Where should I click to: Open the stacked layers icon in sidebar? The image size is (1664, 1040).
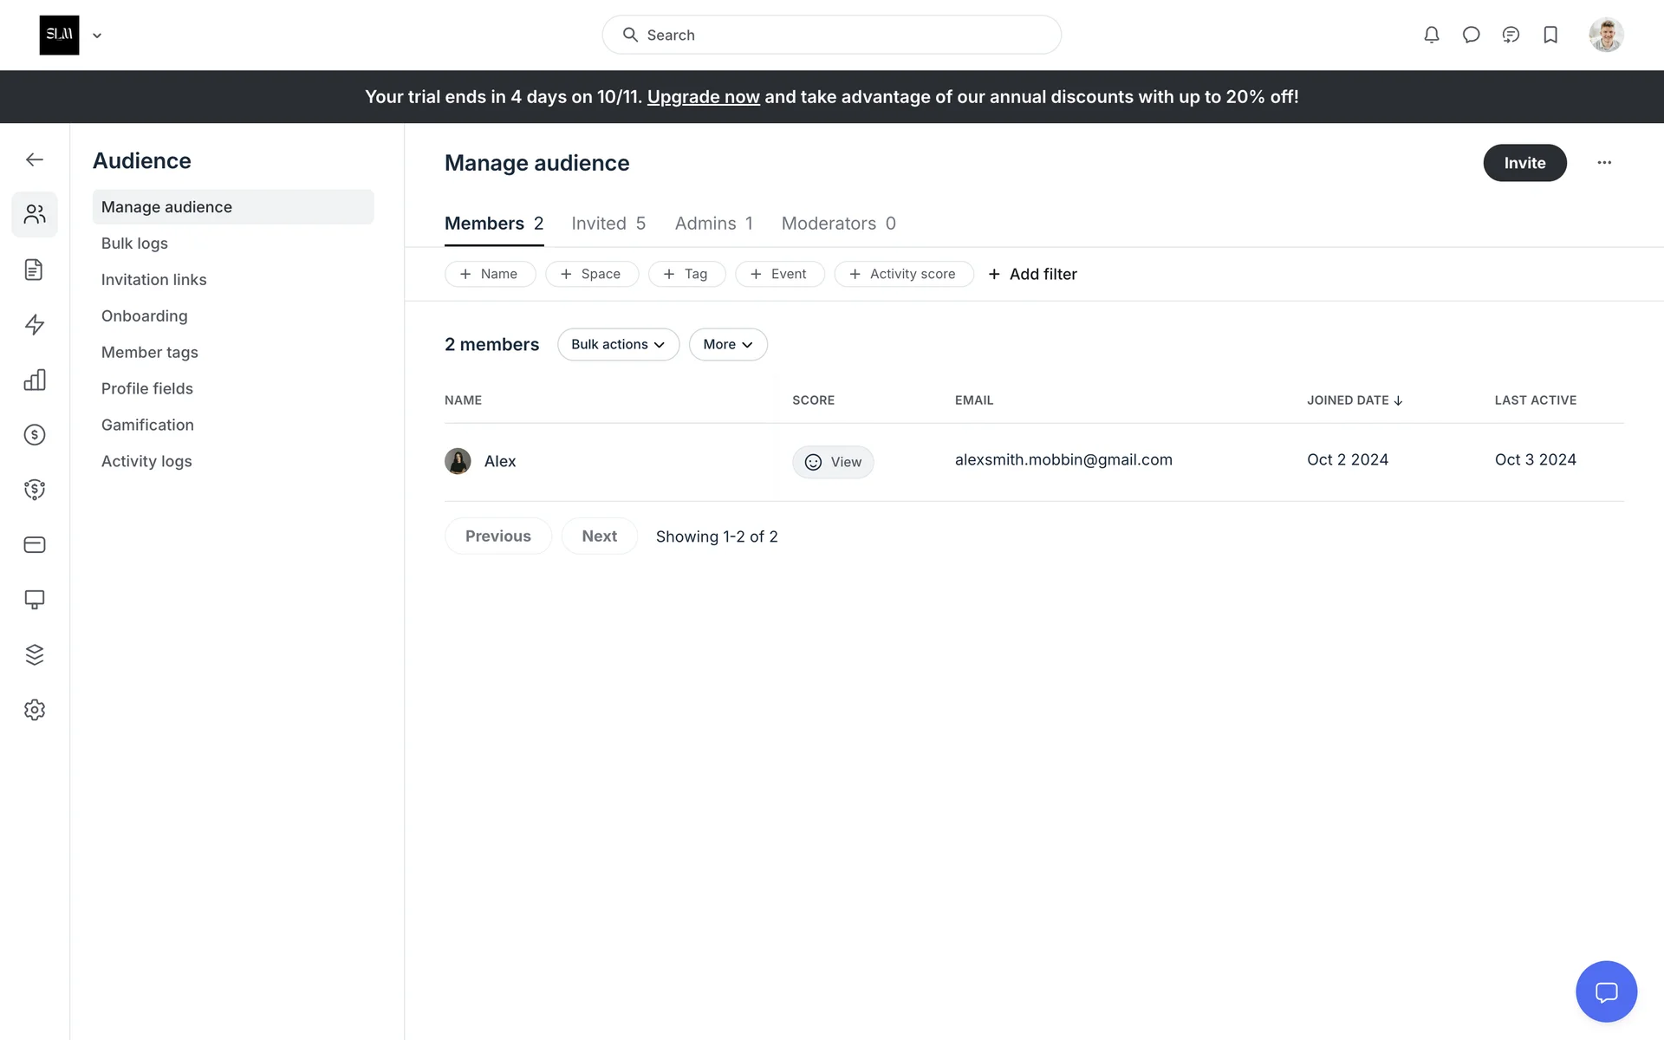(35, 654)
